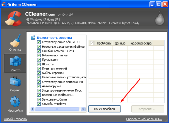This screenshot has height=123, width=169.
Task: Click Проверить обновления... link
Action: [x=144, y=119]
